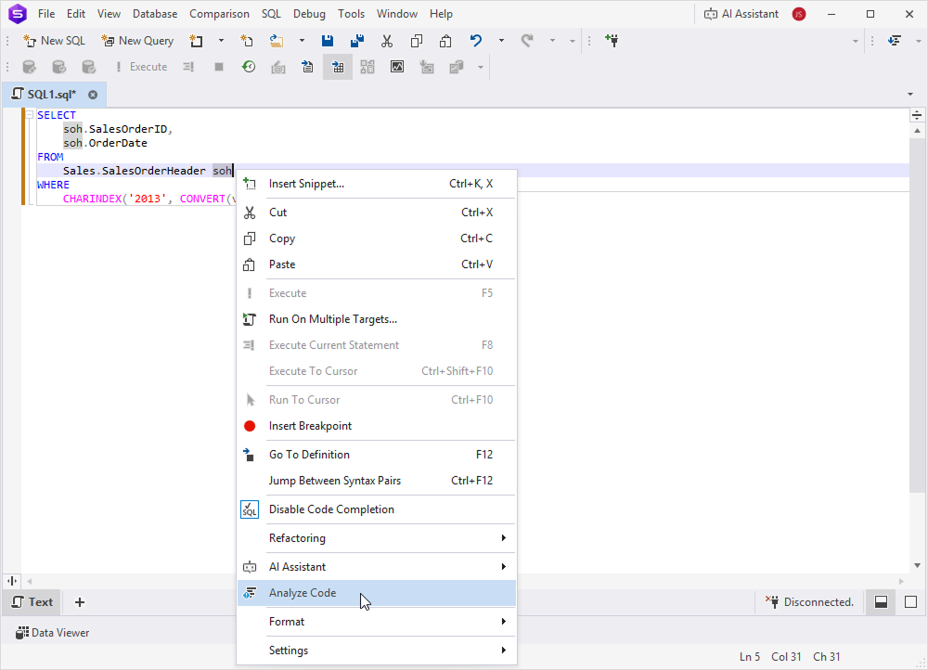
Task: Switch to the Text tab at bottom
Action: (32, 601)
